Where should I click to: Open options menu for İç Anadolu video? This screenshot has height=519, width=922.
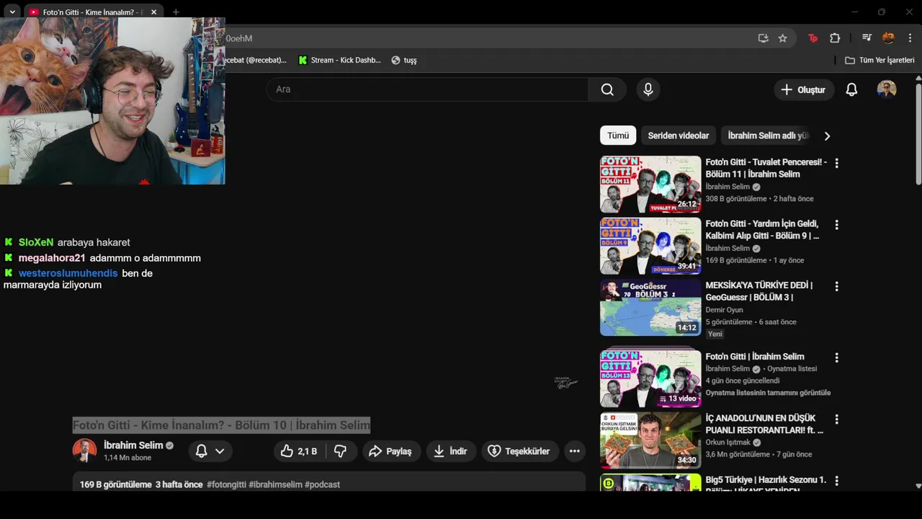pos(836,419)
